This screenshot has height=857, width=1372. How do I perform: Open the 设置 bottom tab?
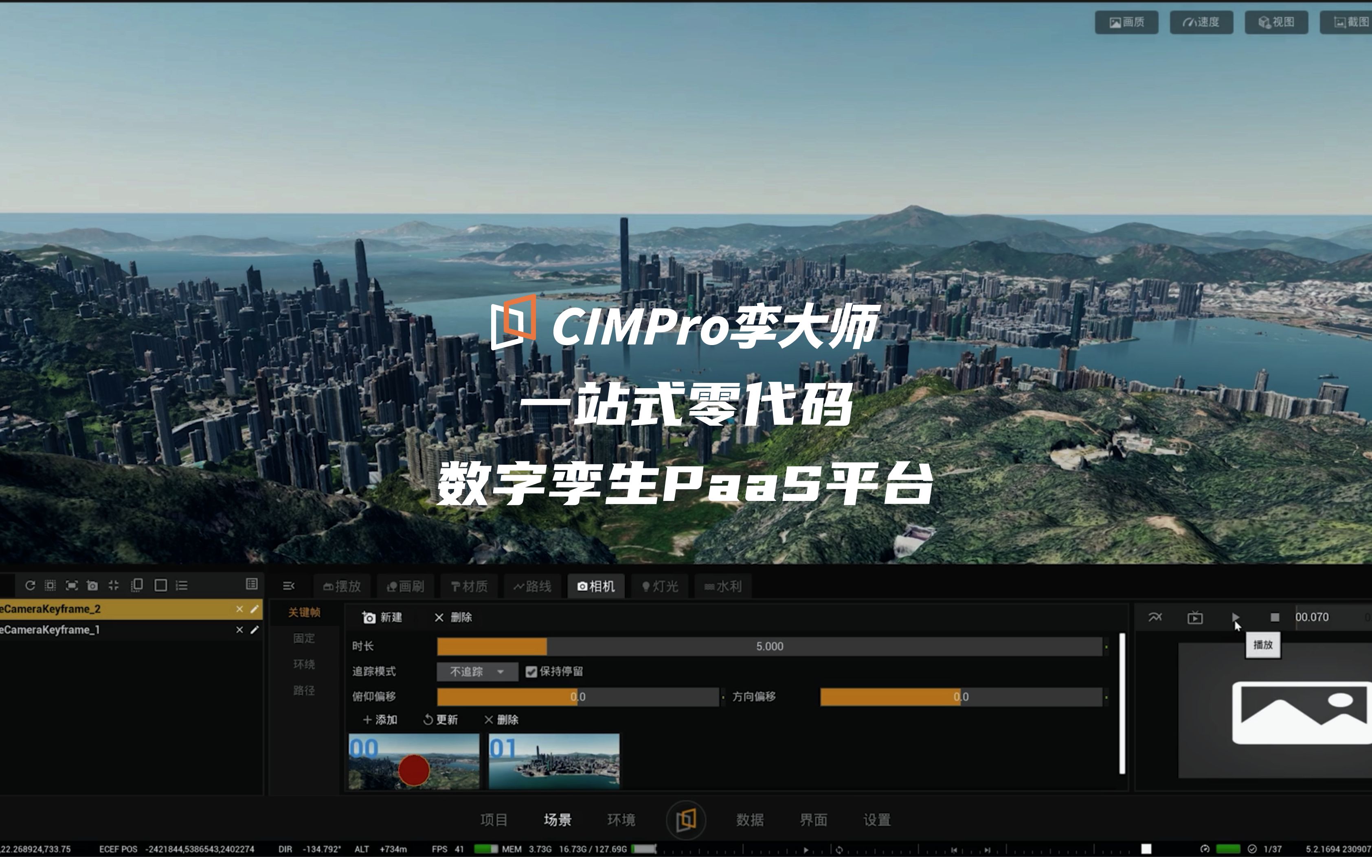click(x=877, y=820)
